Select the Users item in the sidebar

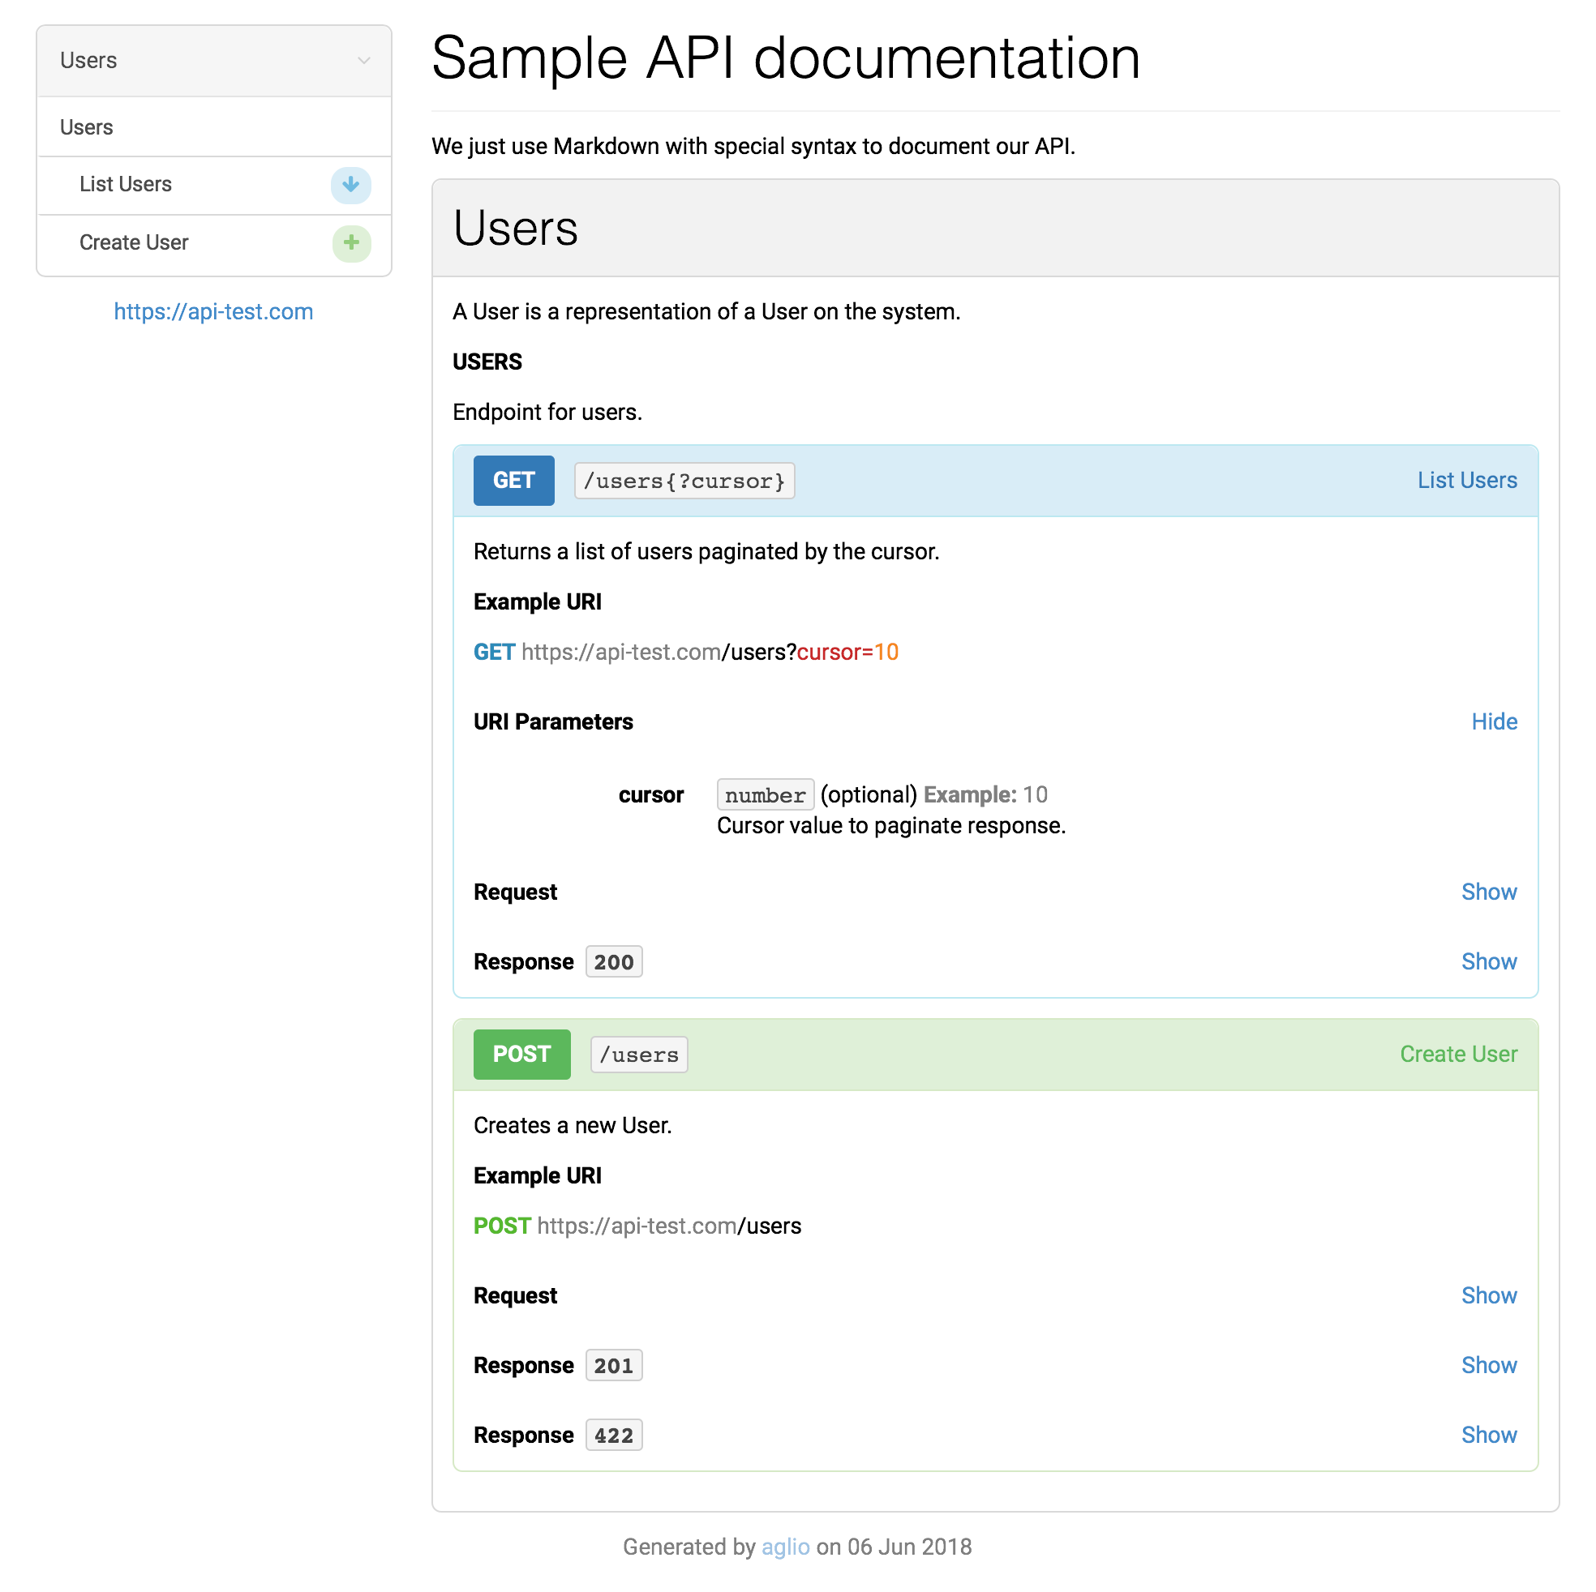pos(214,127)
